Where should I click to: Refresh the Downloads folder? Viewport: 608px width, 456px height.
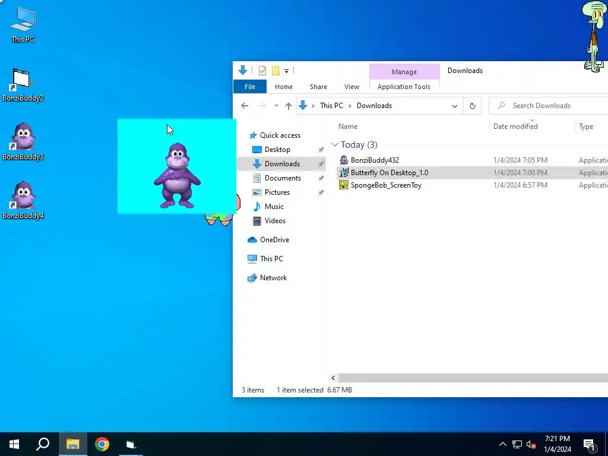[472, 106]
